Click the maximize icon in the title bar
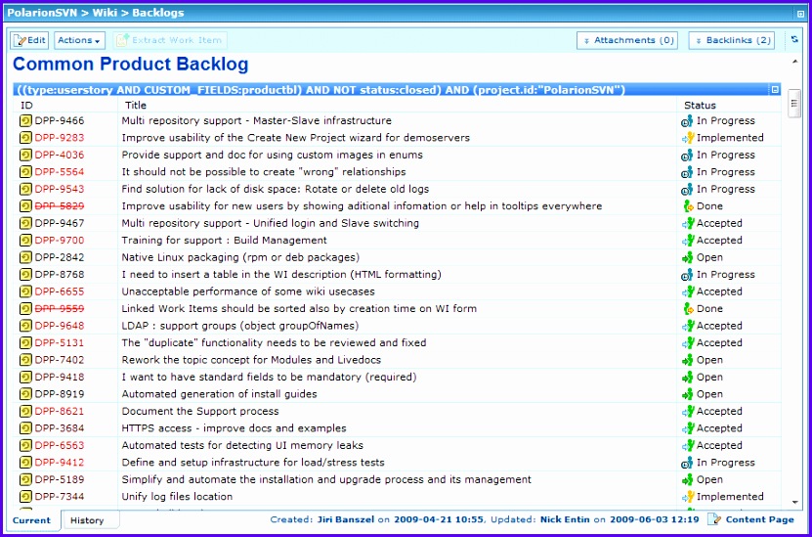The width and height of the screenshot is (812, 537). click(x=800, y=14)
